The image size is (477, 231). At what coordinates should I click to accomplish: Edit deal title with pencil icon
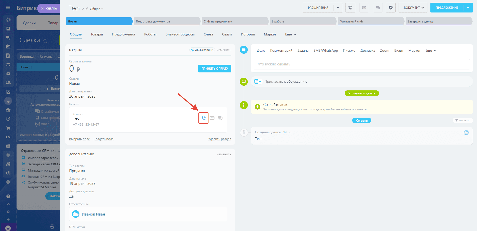(83, 9)
